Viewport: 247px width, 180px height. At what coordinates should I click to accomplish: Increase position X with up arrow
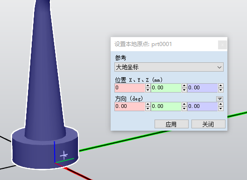148,86
